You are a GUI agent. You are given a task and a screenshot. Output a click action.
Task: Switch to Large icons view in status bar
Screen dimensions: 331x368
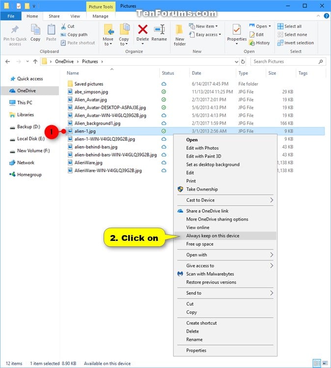325,363
